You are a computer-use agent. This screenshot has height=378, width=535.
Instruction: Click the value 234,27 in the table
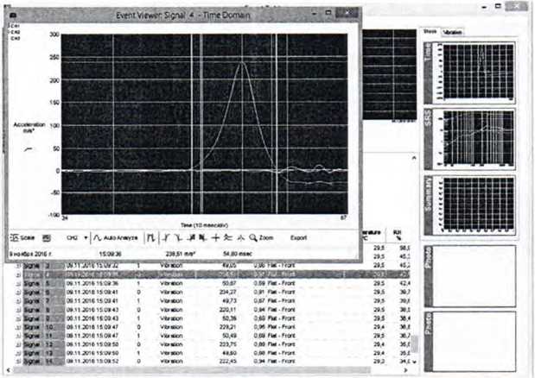pyautogui.click(x=228, y=293)
